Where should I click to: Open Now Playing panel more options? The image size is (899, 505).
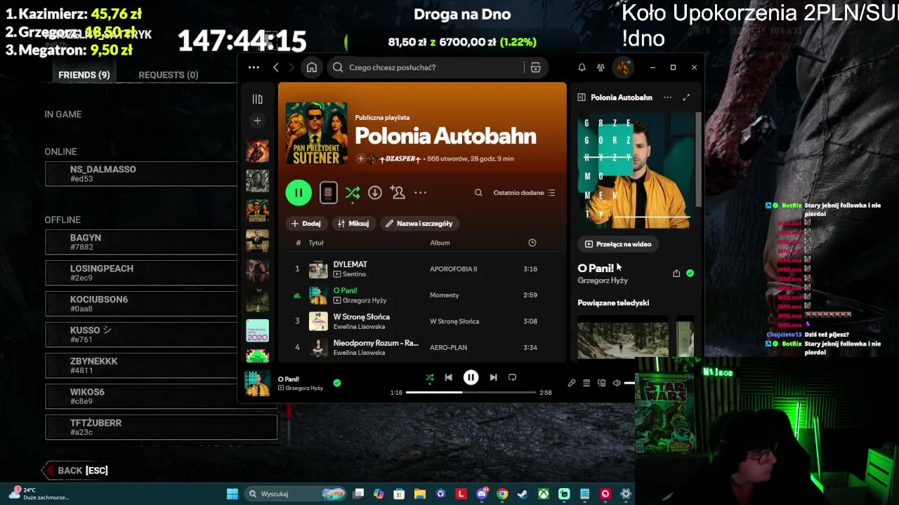[x=667, y=97]
